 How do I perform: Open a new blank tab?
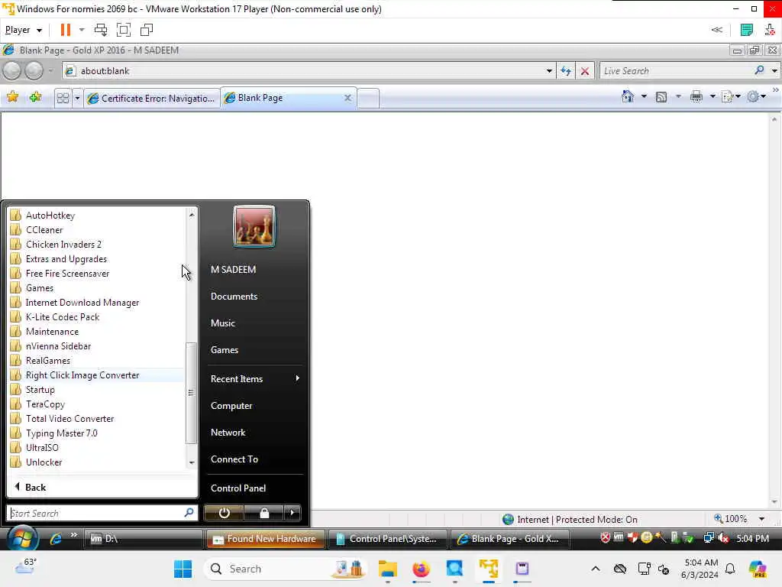click(x=368, y=98)
